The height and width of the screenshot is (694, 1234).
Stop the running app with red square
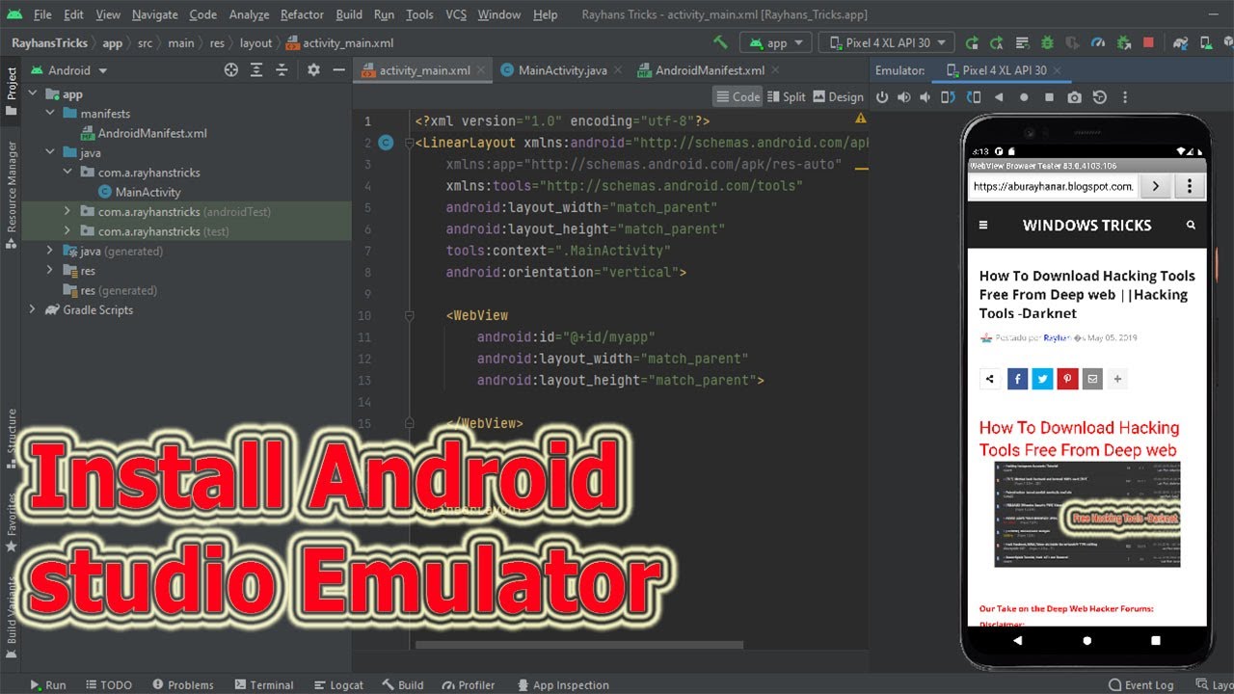(x=1147, y=42)
